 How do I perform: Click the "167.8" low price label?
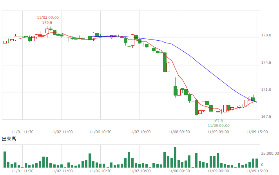218,121
